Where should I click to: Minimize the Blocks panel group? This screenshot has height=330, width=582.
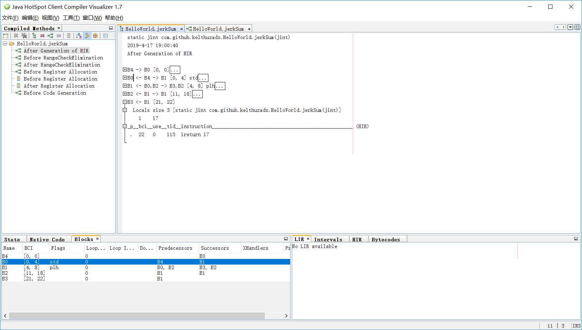pos(286,239)
